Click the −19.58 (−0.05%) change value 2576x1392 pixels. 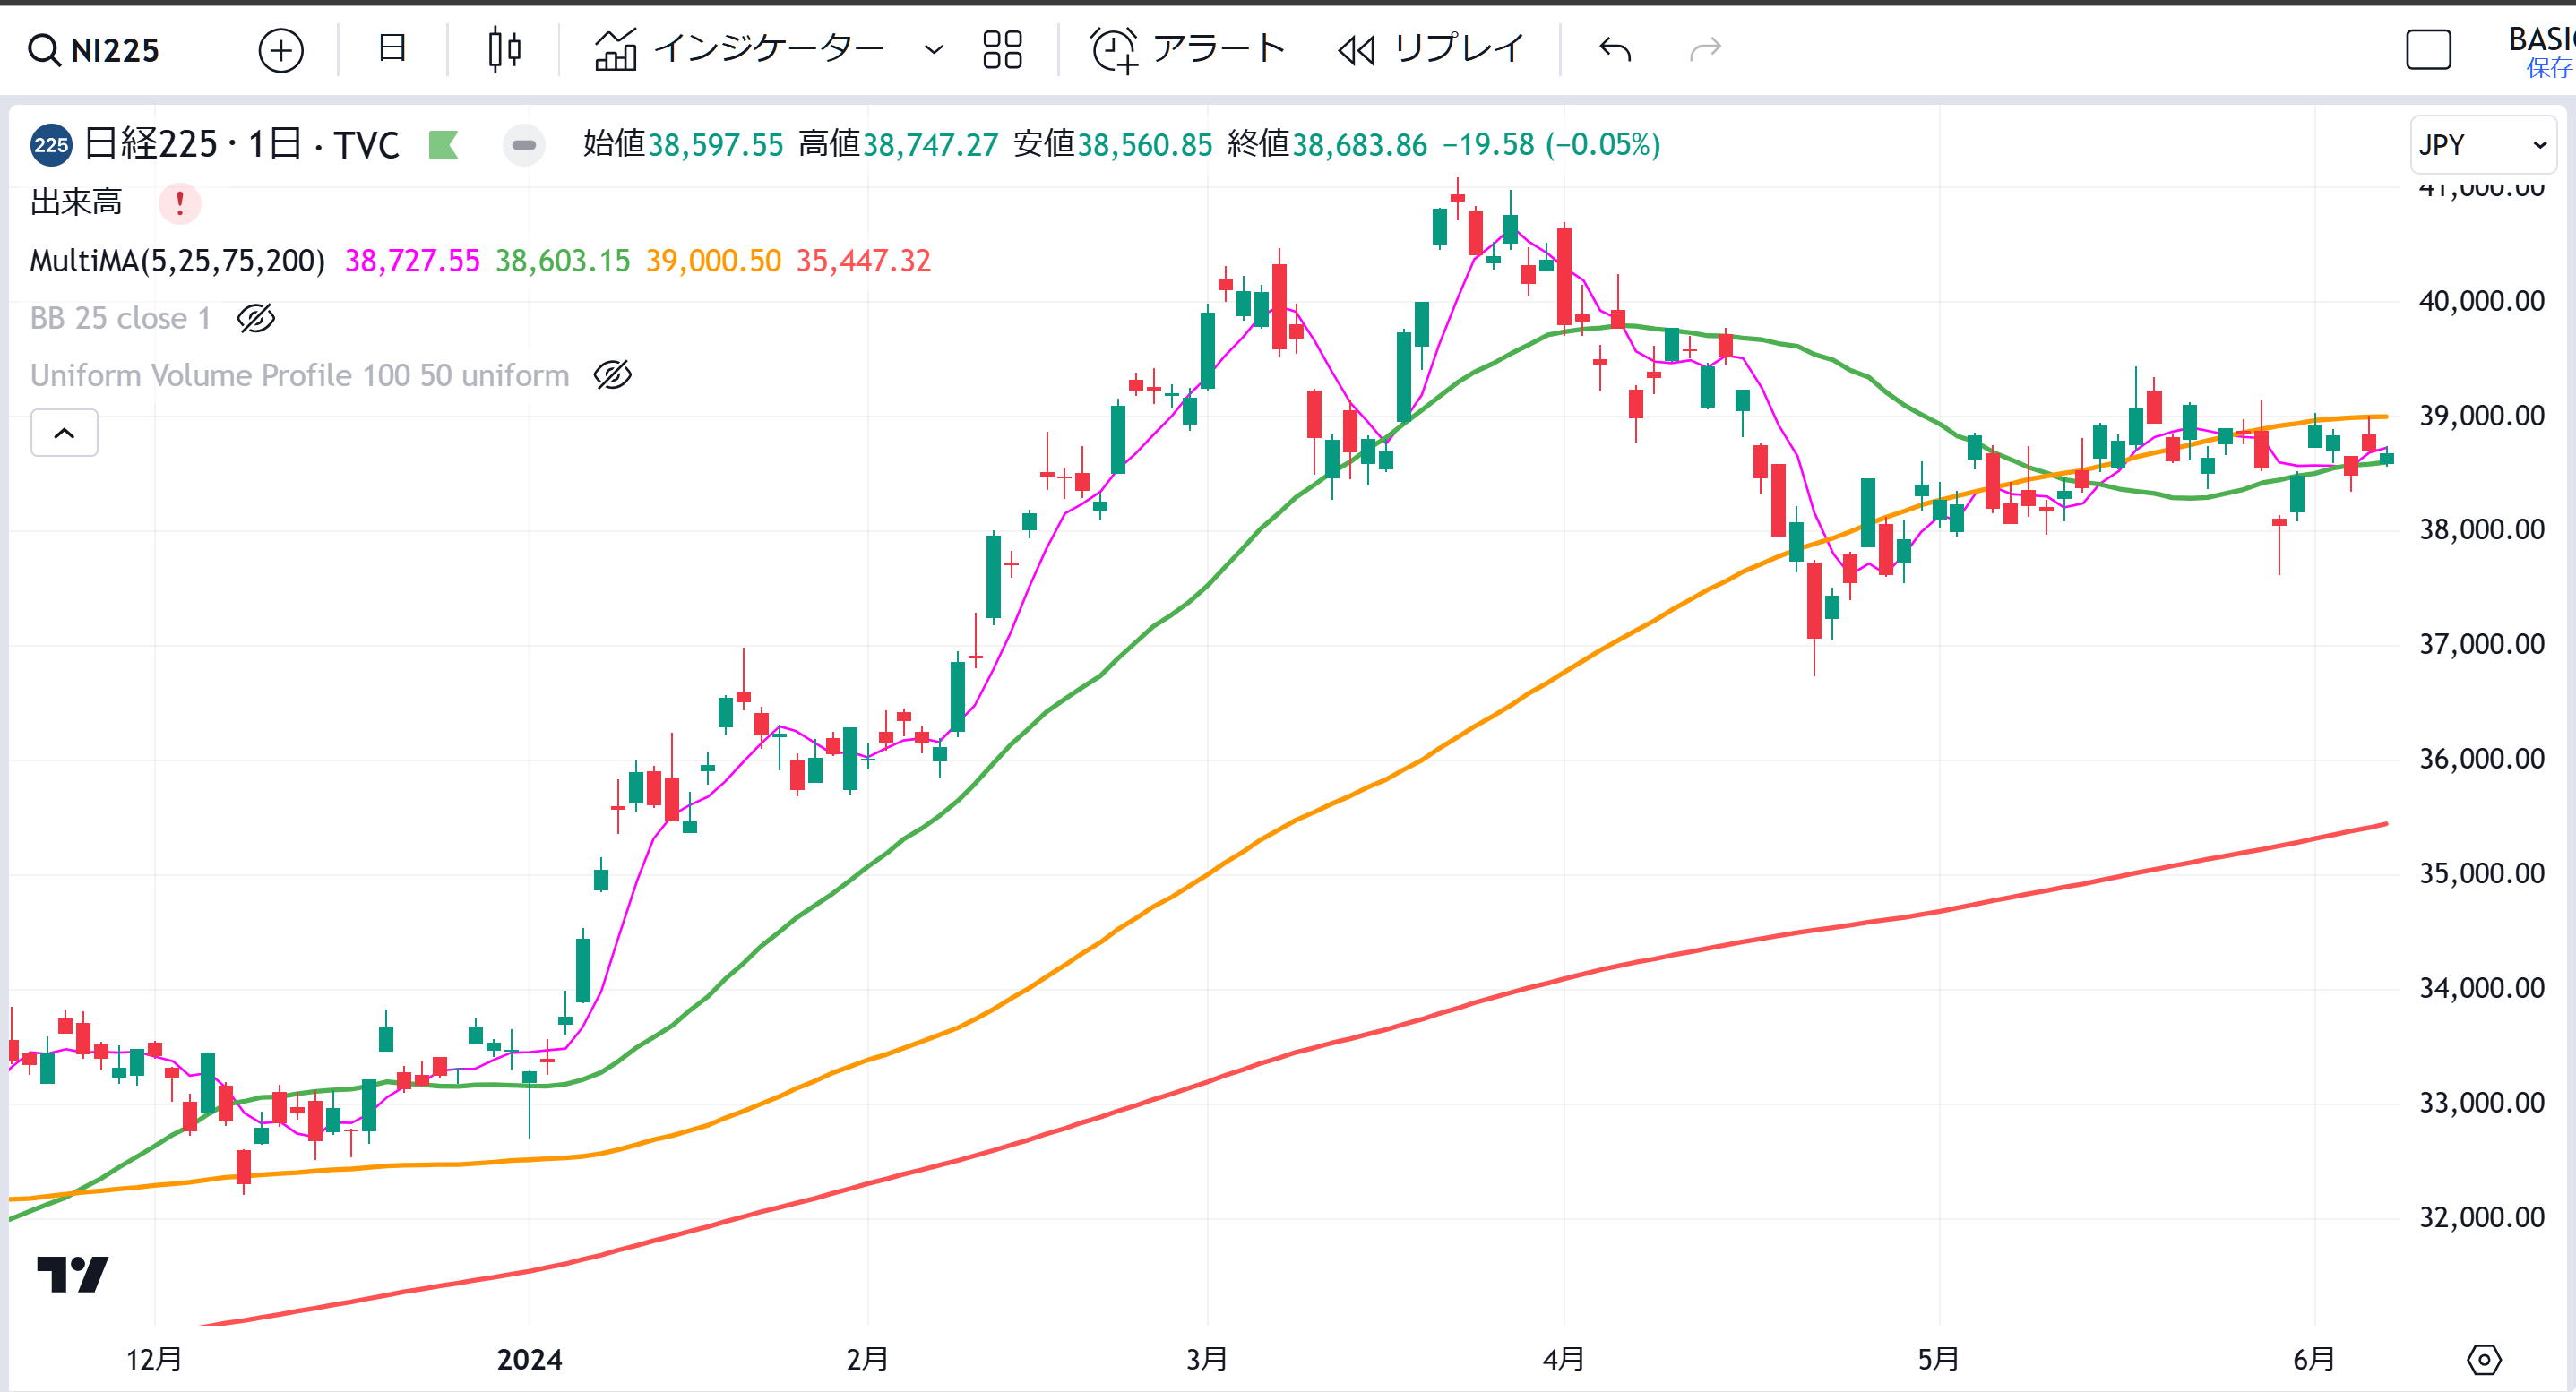(x=1551, y=145)
